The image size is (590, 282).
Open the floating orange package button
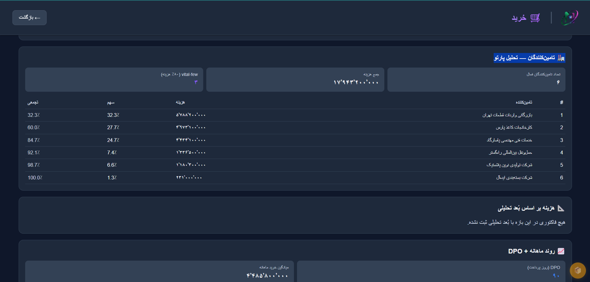pos(578,271)
